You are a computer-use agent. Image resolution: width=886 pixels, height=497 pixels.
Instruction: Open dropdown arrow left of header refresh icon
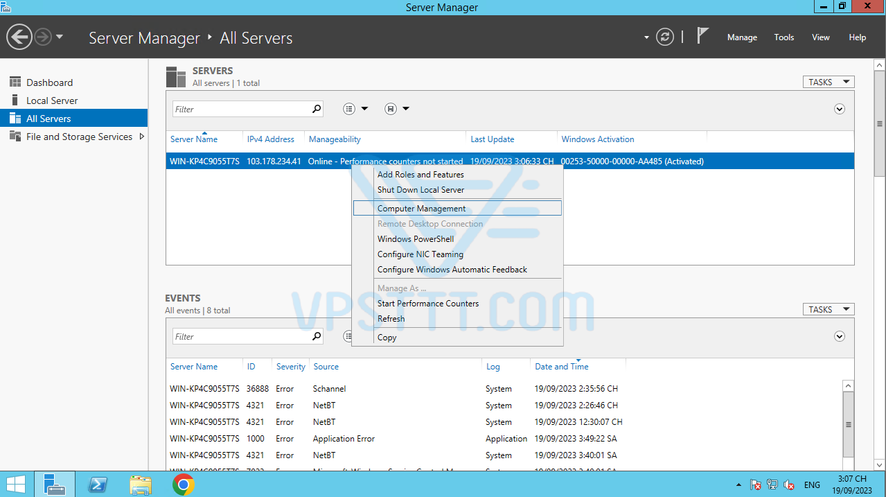click(x=646, y=37)
